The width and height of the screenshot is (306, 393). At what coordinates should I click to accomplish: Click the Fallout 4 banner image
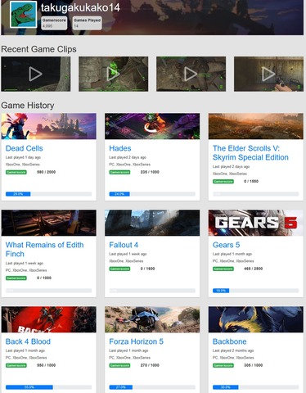(152, 223)
